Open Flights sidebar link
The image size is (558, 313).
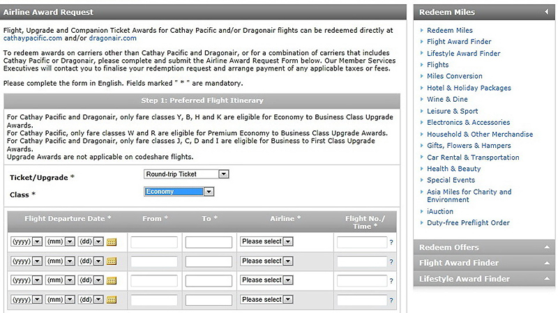point(438,65)
